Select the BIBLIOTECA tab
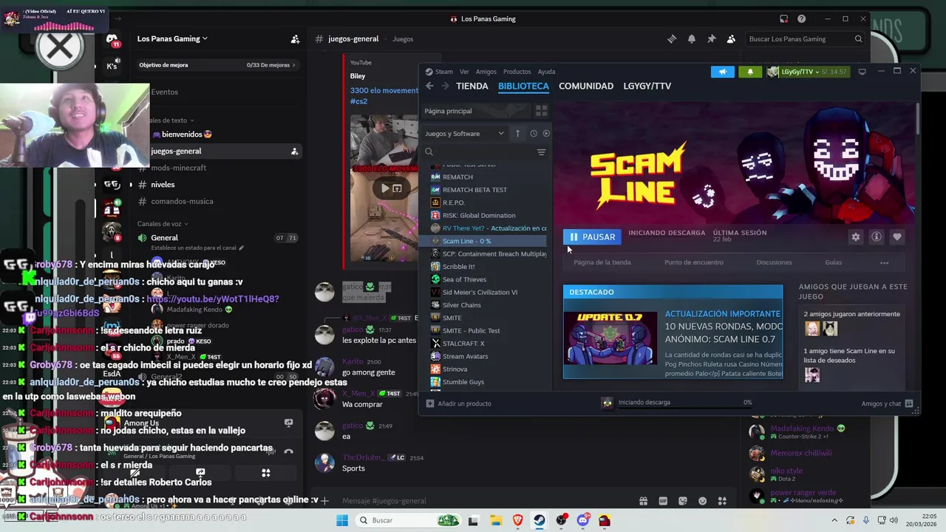 pos(523,86)
